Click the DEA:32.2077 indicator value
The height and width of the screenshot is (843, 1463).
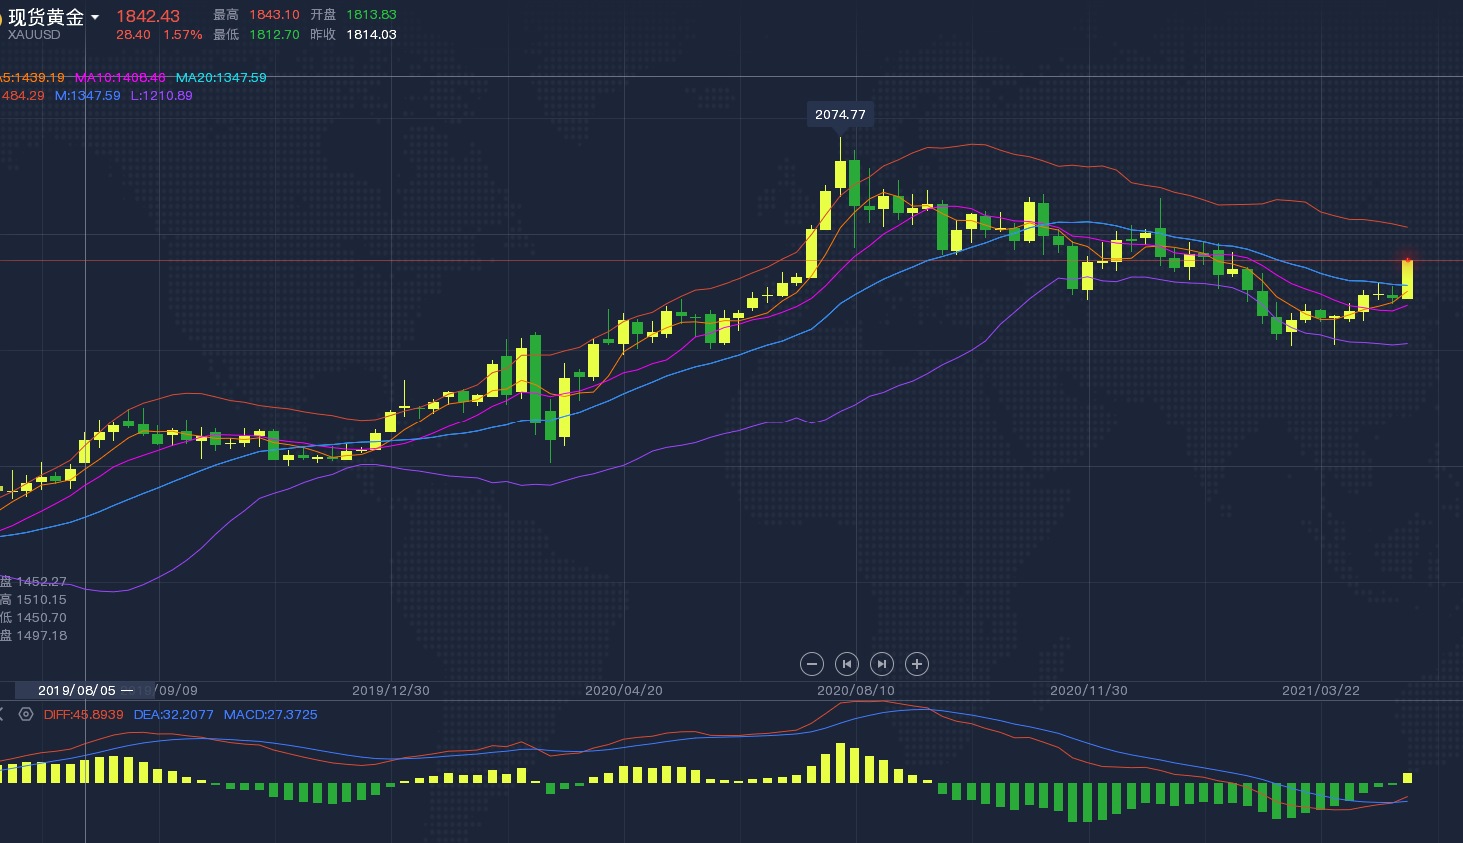pyautogui.click(x=174, y=715)
